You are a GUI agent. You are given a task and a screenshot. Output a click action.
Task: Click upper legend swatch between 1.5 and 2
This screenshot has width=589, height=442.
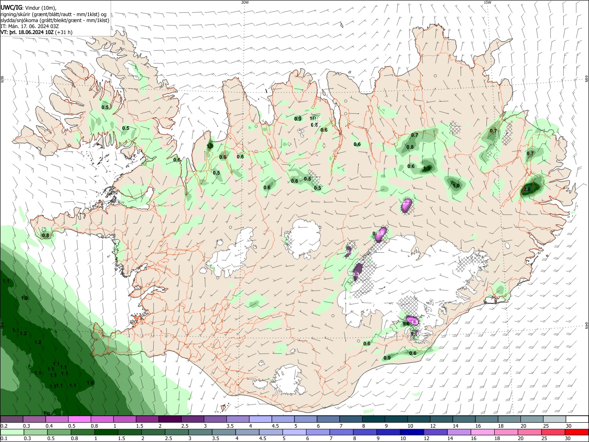pos(147,419)
